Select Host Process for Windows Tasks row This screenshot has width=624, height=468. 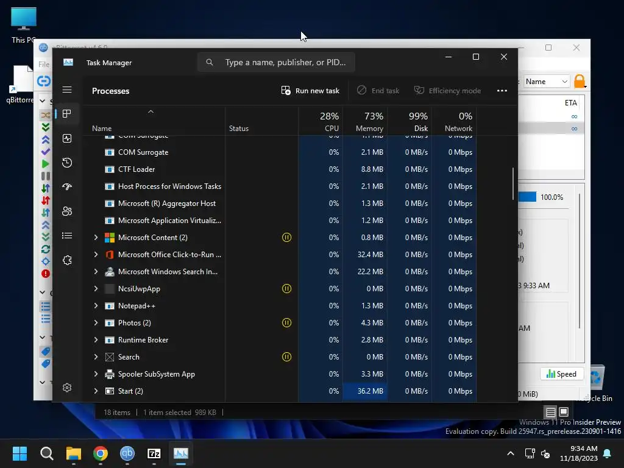pyautogui.click(x=279, y=186)
